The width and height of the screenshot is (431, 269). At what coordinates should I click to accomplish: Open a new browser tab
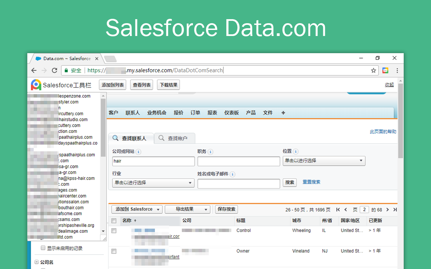[x=110, y=59]
